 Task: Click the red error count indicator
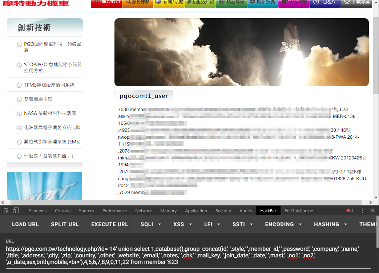(x=350, y=210)
